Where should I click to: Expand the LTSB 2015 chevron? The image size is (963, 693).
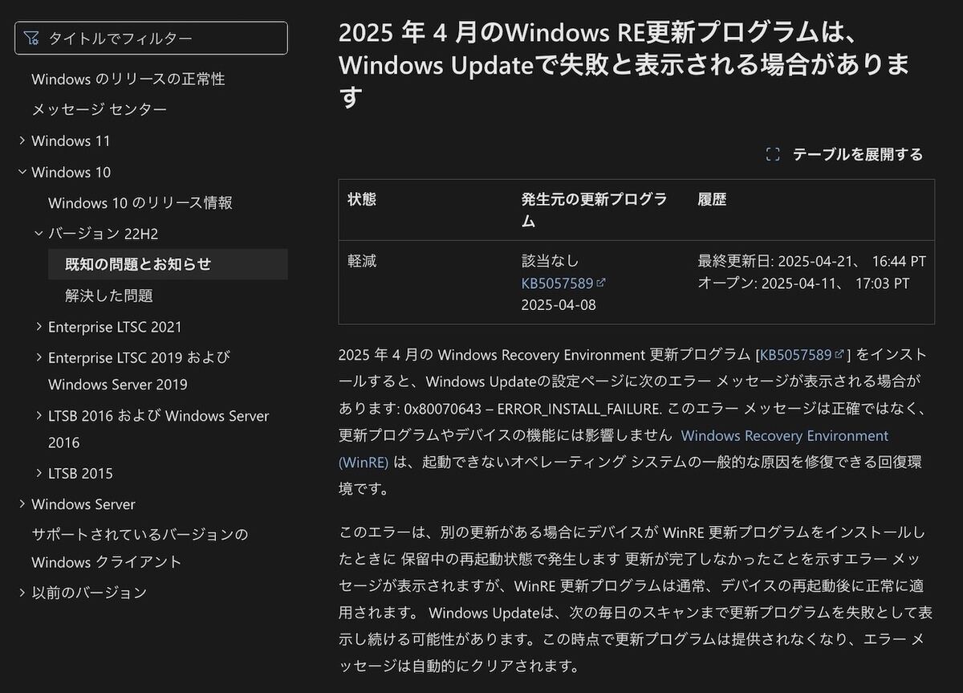tap(39, 473)
